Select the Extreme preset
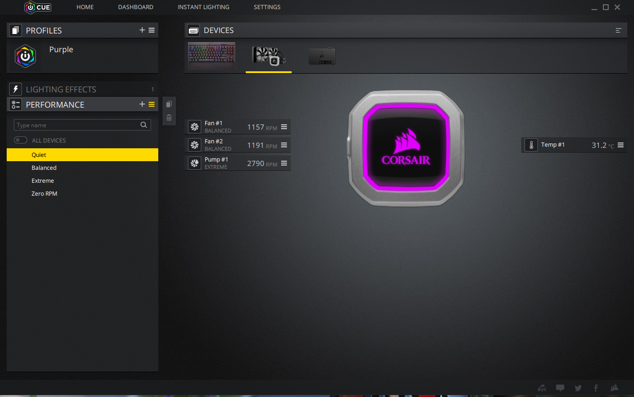The image size is (634, 397). [82, 181]
